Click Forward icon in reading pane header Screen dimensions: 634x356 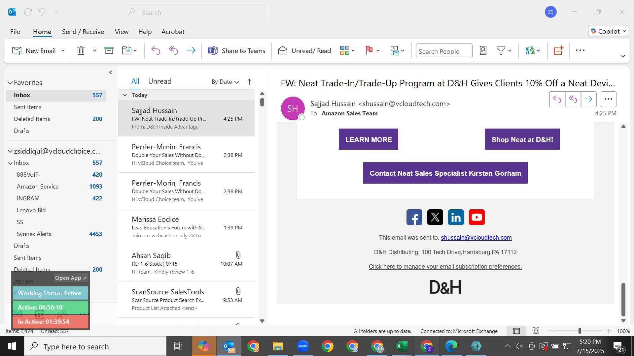pos(588,99)
